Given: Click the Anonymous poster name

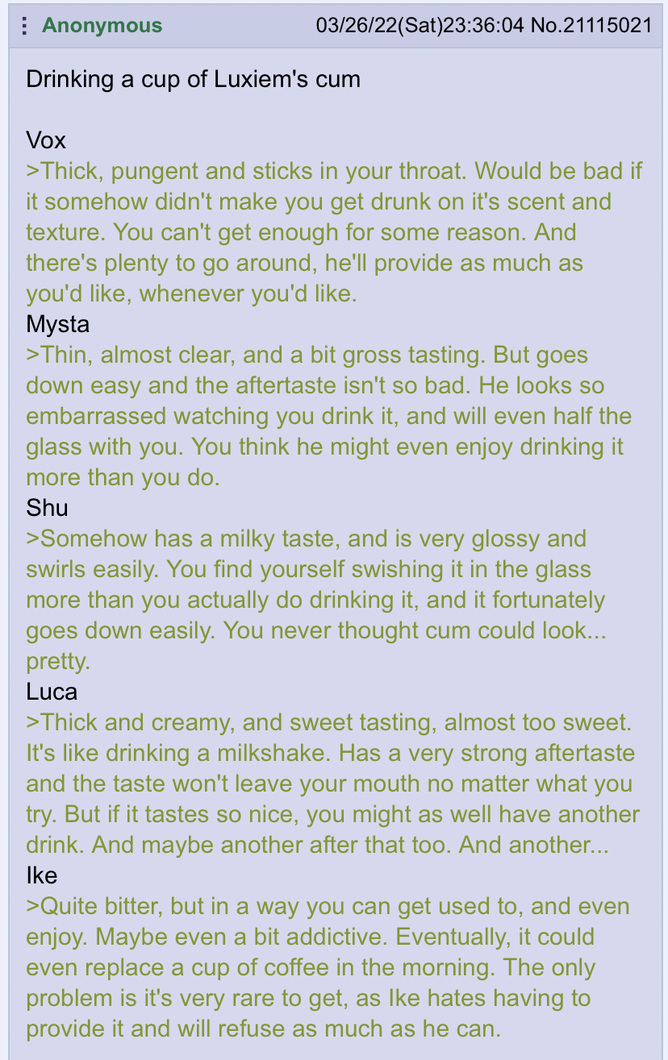Looking at the screenshot, I should [102, 25].
